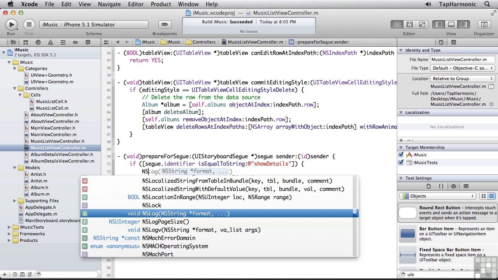498x280 pixels.
Task: Collapse the Controllers group
Action: tap(15, 88)
